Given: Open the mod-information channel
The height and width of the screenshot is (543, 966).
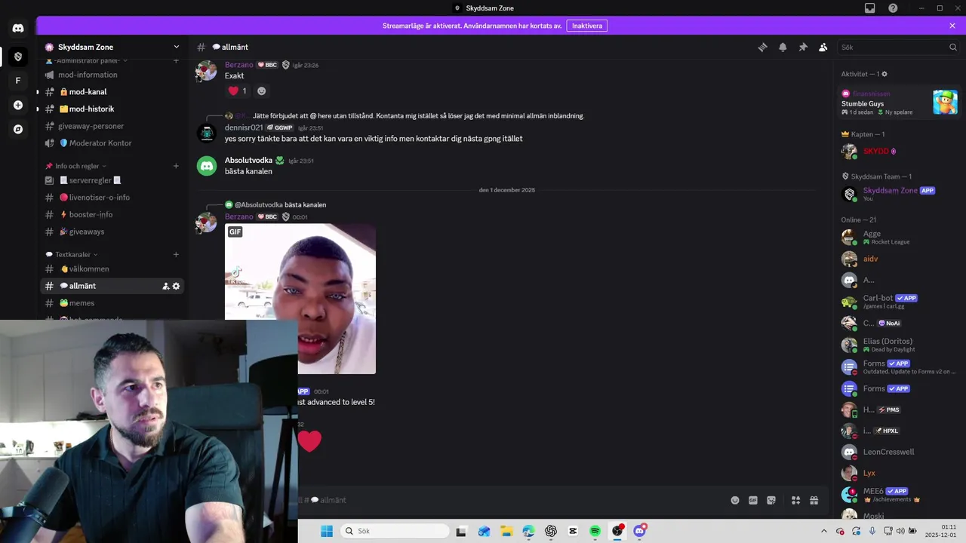Looking at the screenshot, I should [112, 75].
